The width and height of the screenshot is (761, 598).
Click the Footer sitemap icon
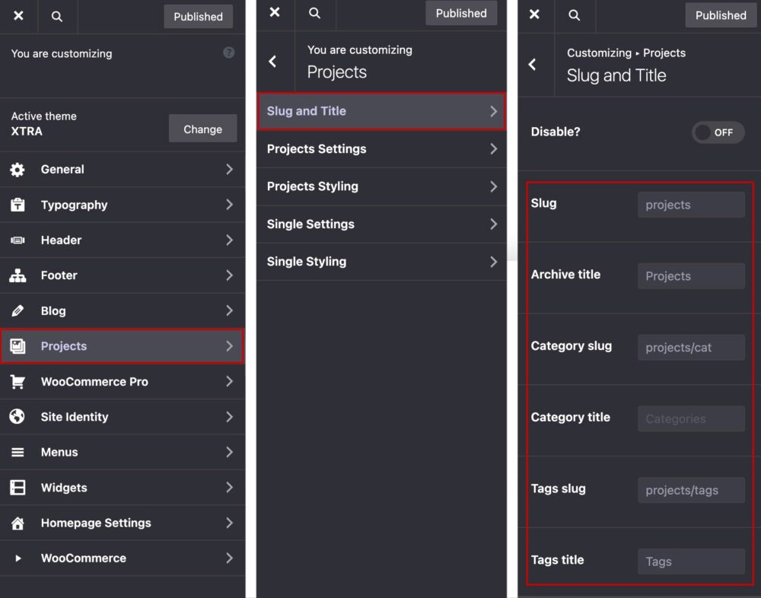pyautogui.click(x=18, y=275)
